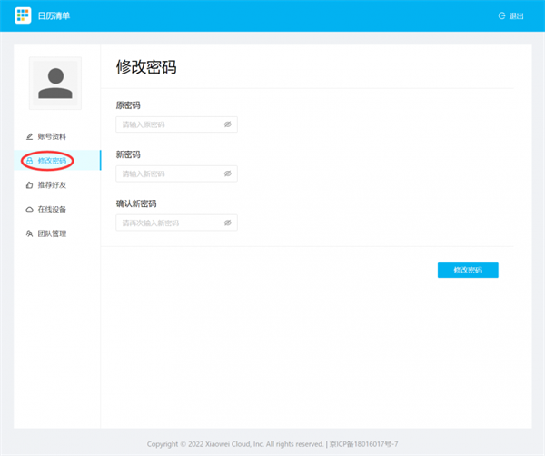Focus the 原密码 input field

pos(168,124)
